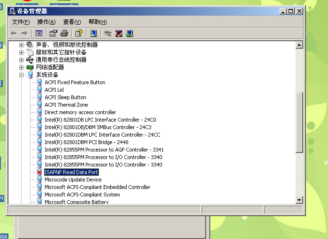The width and height of the screenshot is (328, 239).
Task: Open the 查看(V) menu
Action: [x=72, y=22]
